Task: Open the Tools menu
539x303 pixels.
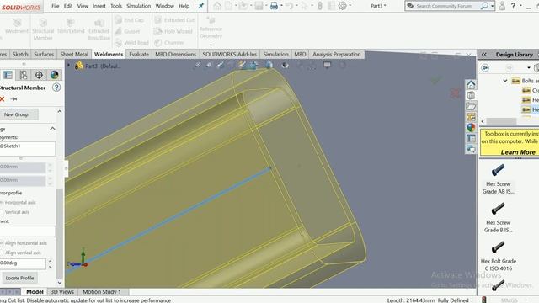Action: tap(116, 6)
